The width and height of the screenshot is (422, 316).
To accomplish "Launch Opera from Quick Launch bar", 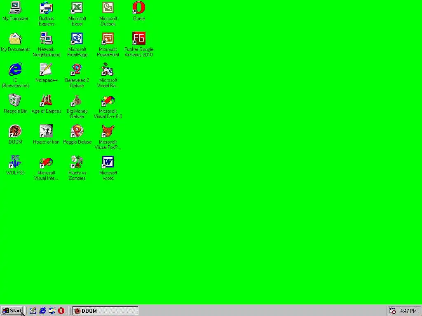I will click(x=61, y=311).
